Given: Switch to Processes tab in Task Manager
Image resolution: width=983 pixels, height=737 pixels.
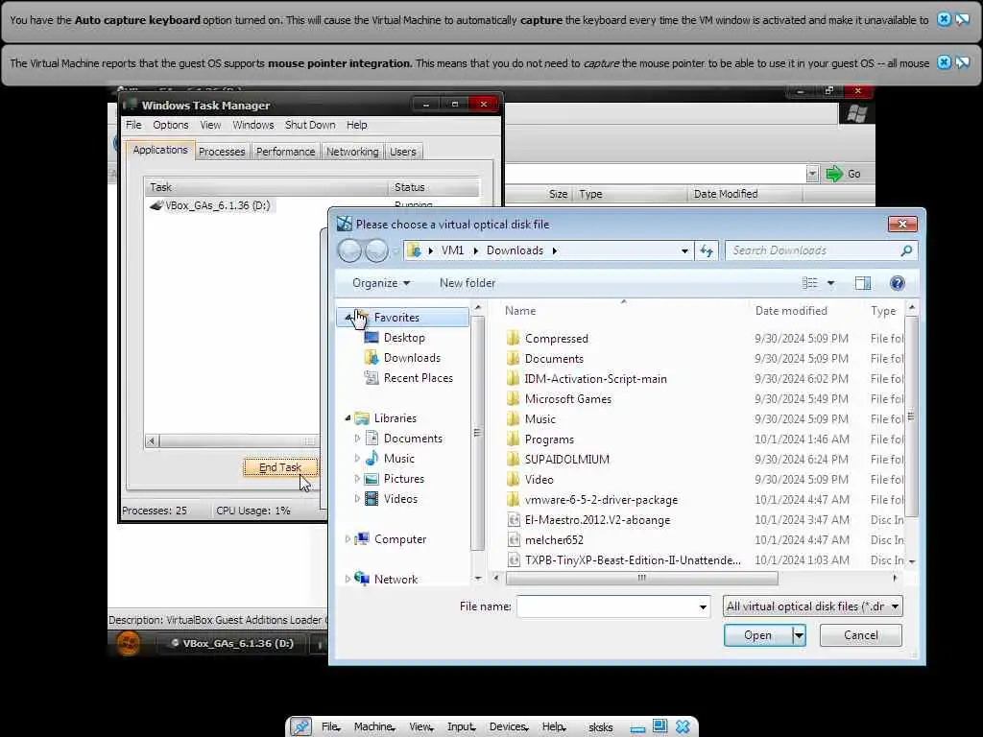Looking at the screenshot, I should pyautogui.click(x=222, y=152).
